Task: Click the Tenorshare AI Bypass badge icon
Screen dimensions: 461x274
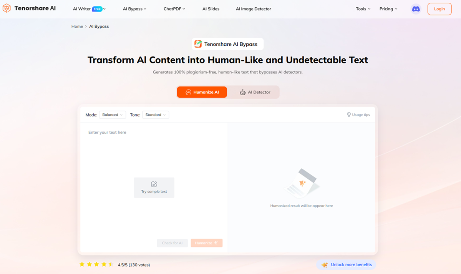Action: (198, 44)
